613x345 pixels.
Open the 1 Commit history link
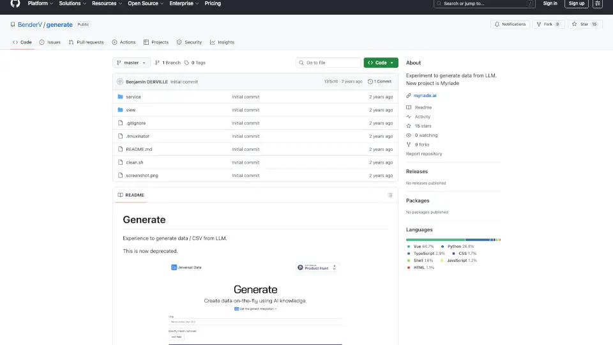click(x=379, y=81)
